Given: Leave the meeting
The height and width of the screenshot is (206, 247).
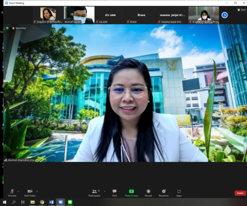Looking at the screenshot, I should tap(240, 193).
